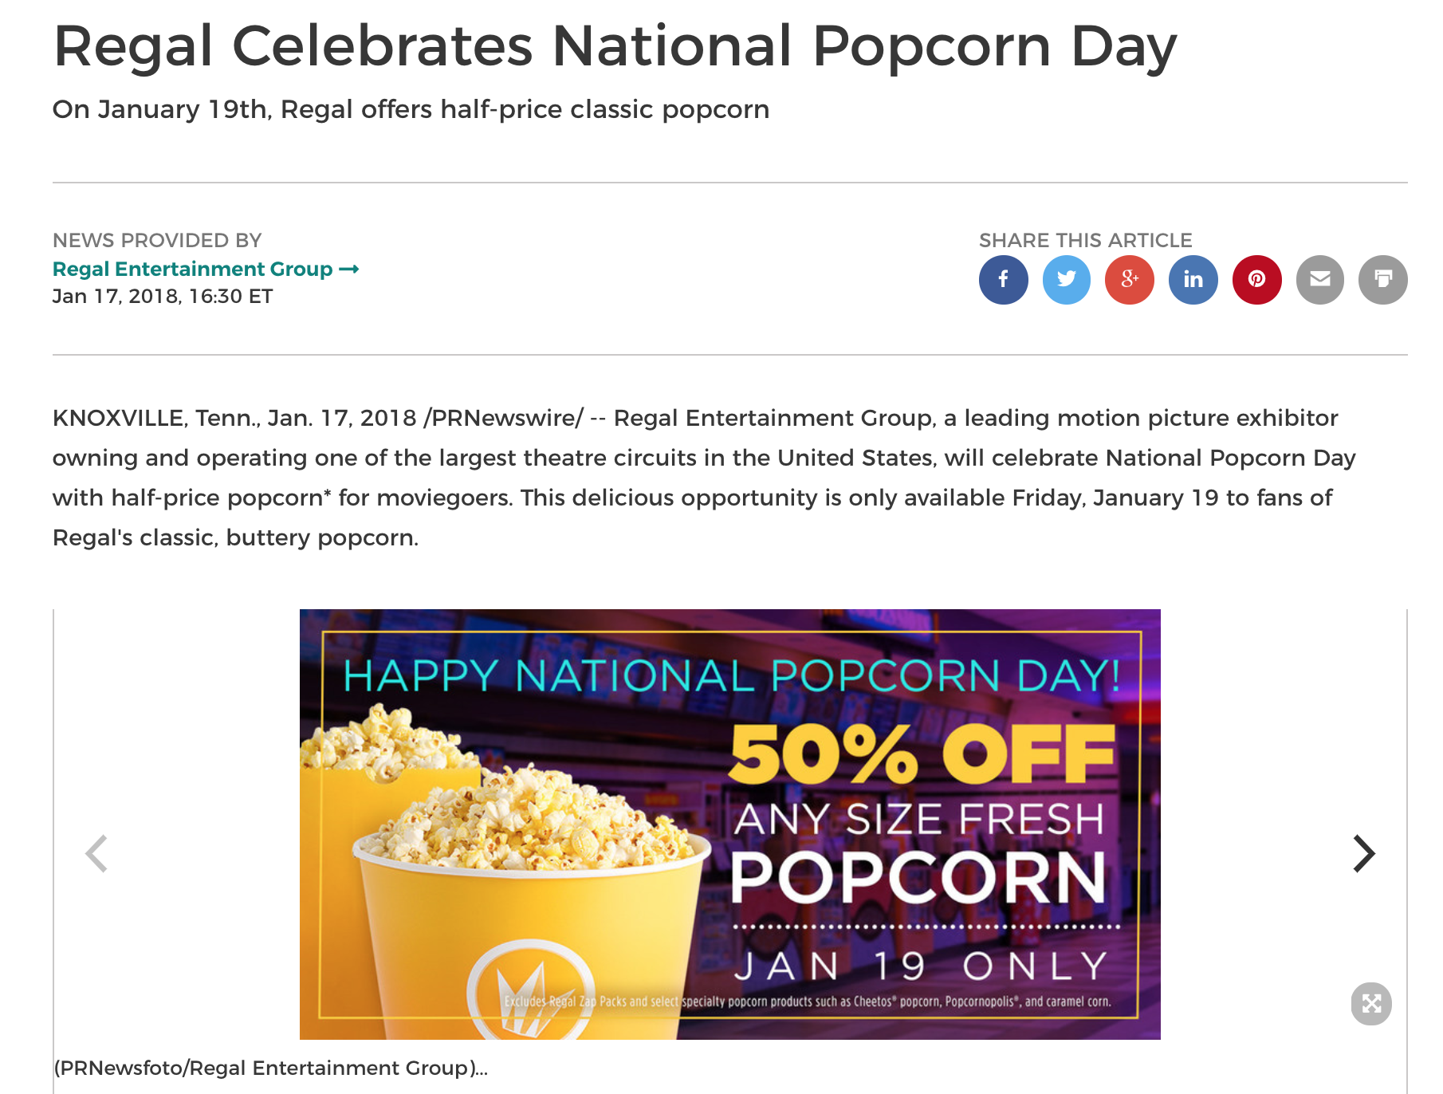
Task: Pin article to Pinterest
Action: 1257,280
